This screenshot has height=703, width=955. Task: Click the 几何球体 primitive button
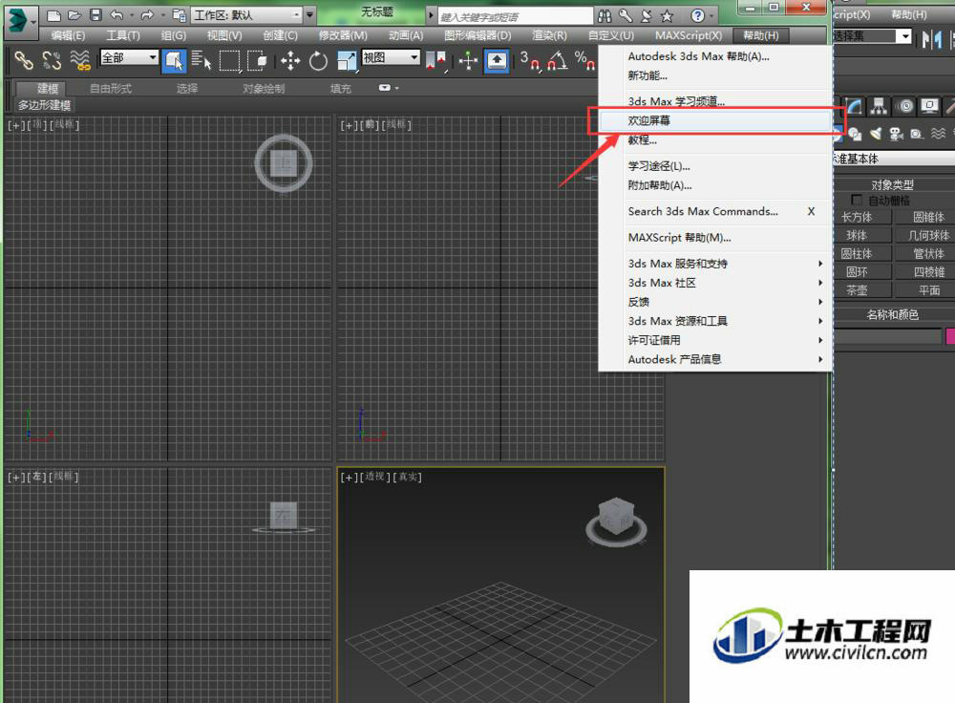(925, 235)
